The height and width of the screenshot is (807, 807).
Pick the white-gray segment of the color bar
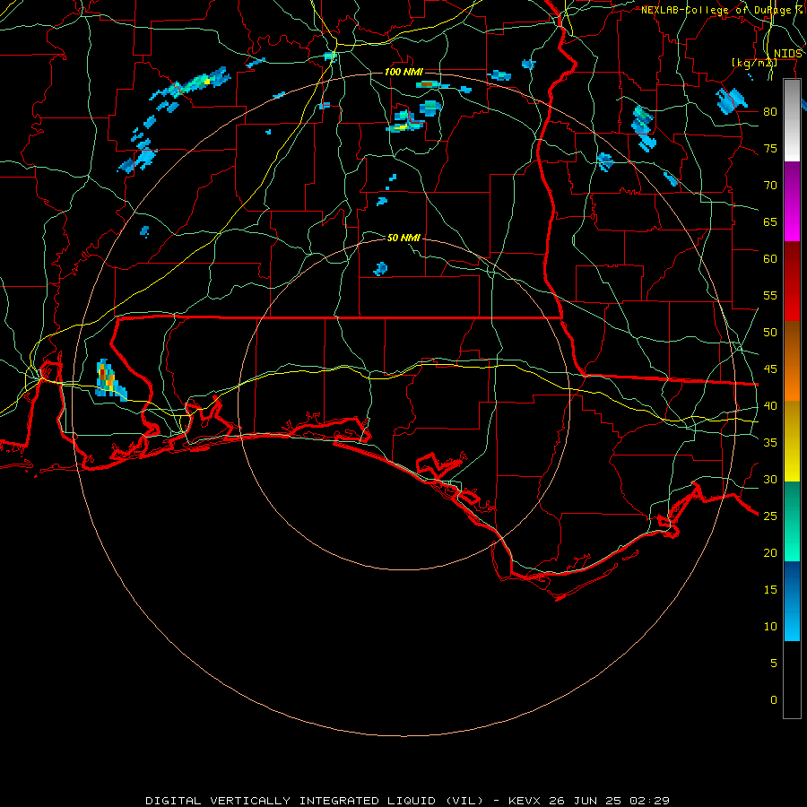pyautogui.click(x=792, y=120)
